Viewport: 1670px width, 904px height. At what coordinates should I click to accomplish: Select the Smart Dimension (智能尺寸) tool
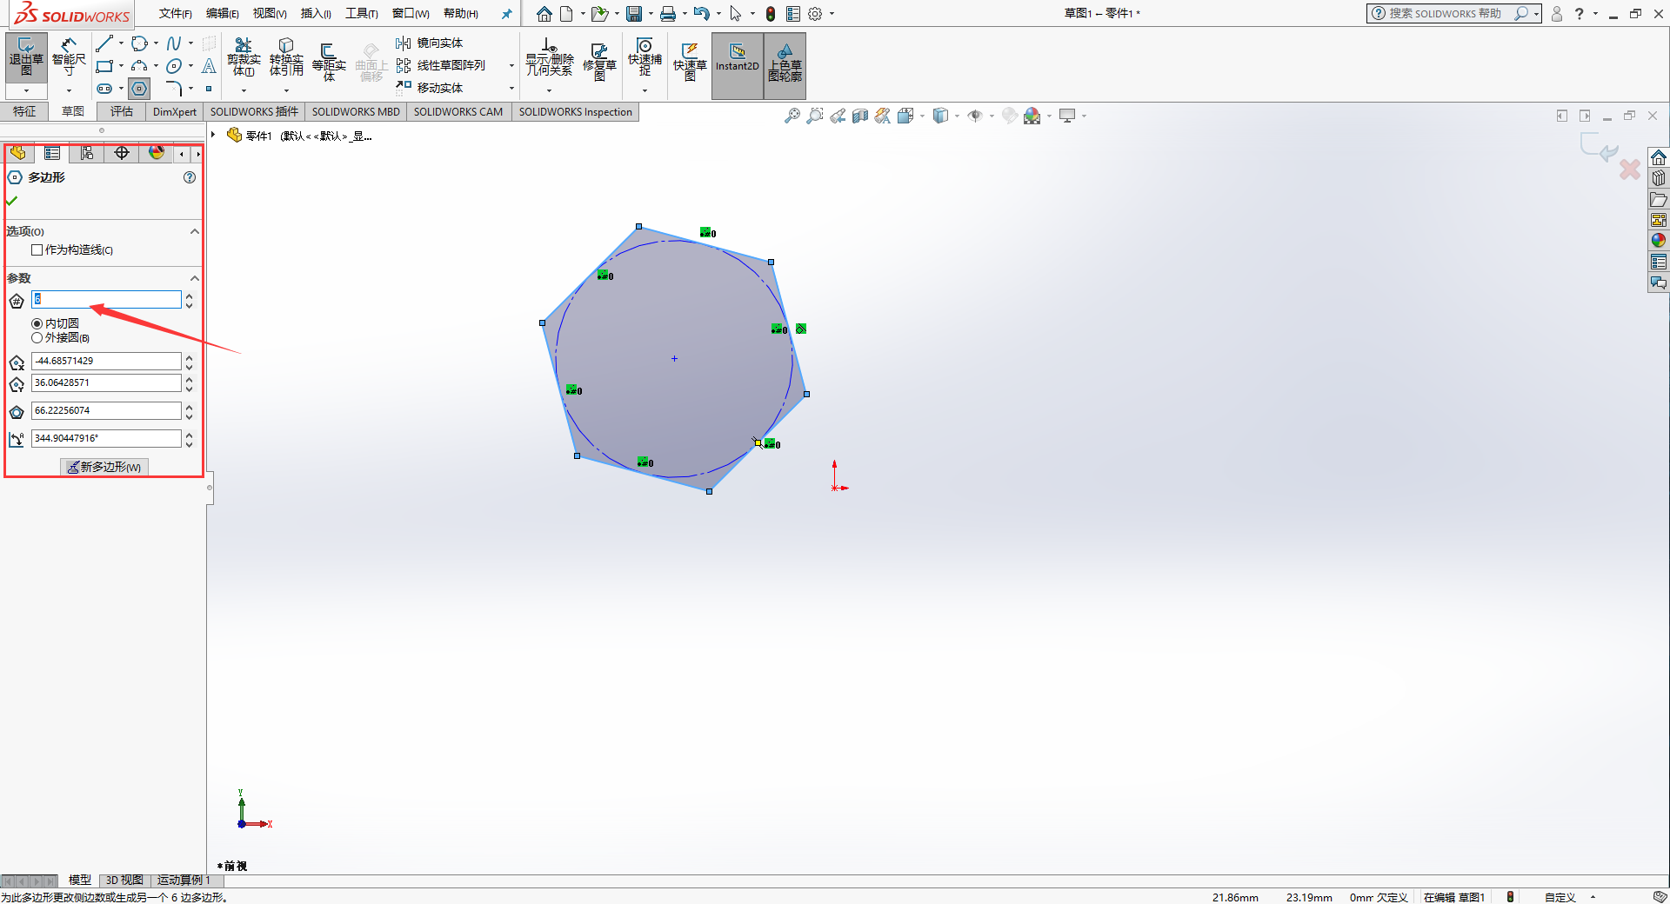click(69, 56)
